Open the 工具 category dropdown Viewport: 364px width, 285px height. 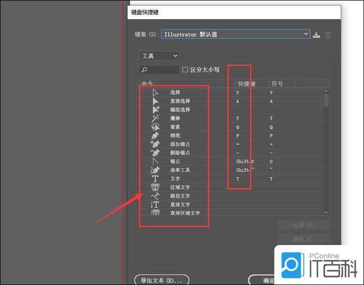[x=159, y=56]
